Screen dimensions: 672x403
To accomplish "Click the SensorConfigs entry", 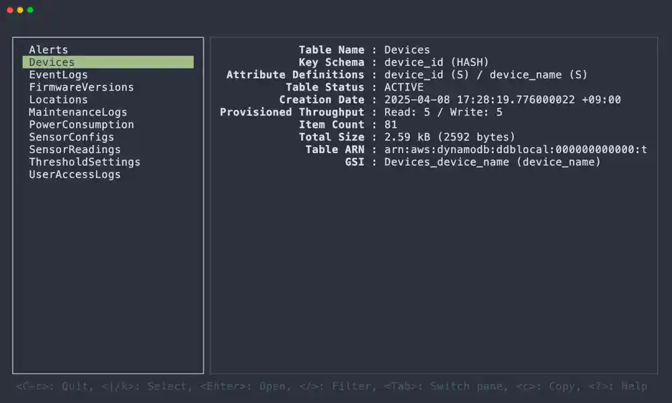I will tap(72, 137).
